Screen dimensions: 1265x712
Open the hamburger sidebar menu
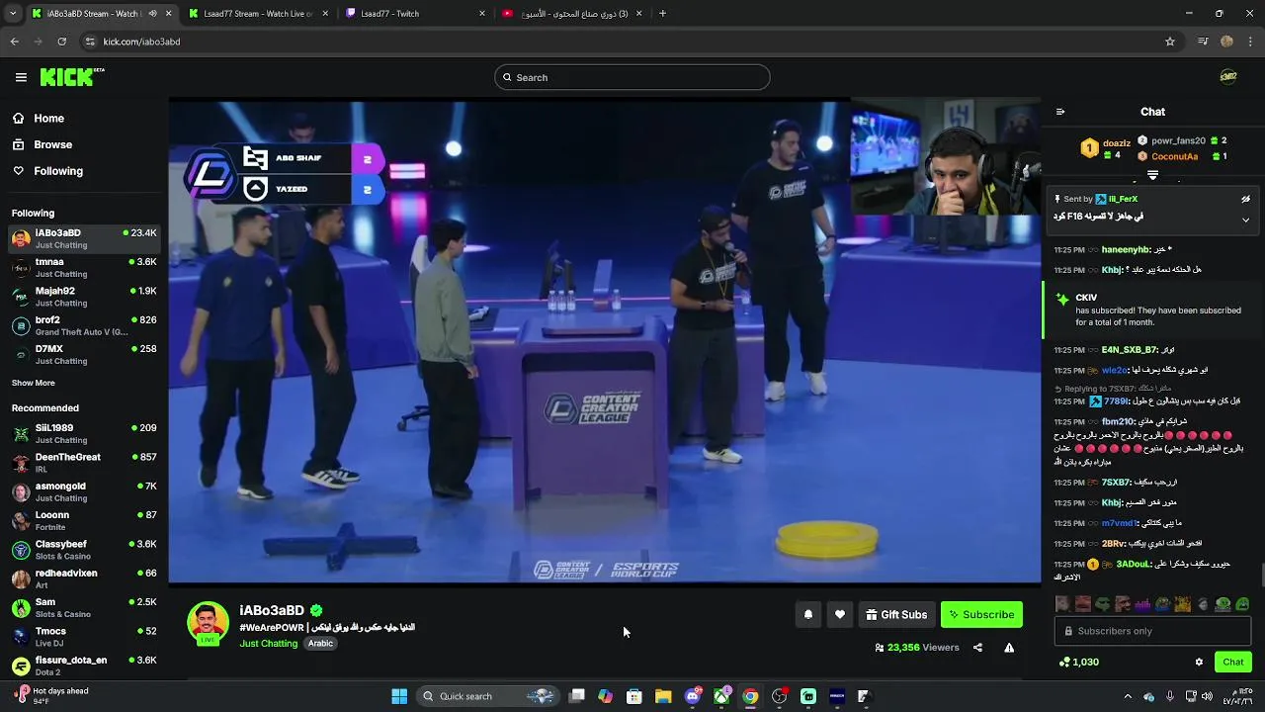tap(21, 77)
